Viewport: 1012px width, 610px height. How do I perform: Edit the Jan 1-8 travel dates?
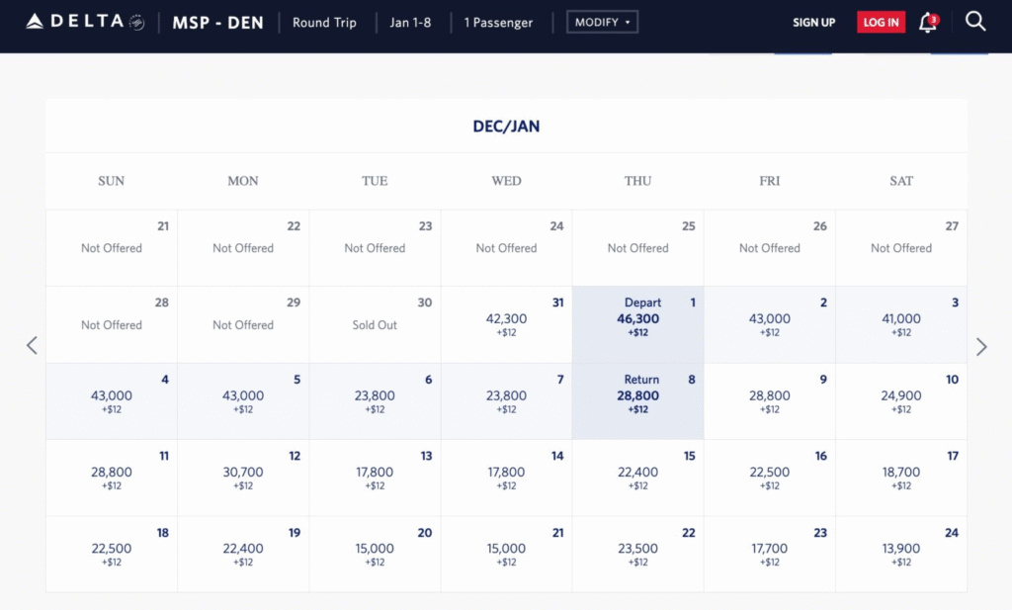pos(410,22)
